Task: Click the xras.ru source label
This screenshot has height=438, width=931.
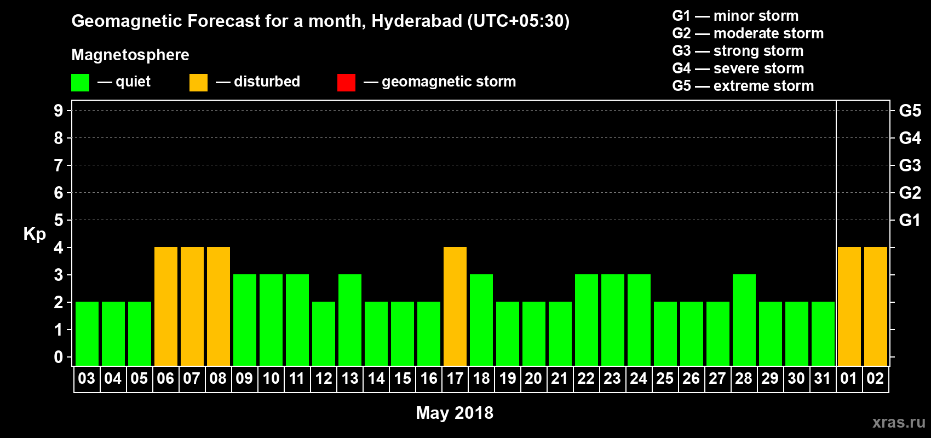Action: pos(899,422)
